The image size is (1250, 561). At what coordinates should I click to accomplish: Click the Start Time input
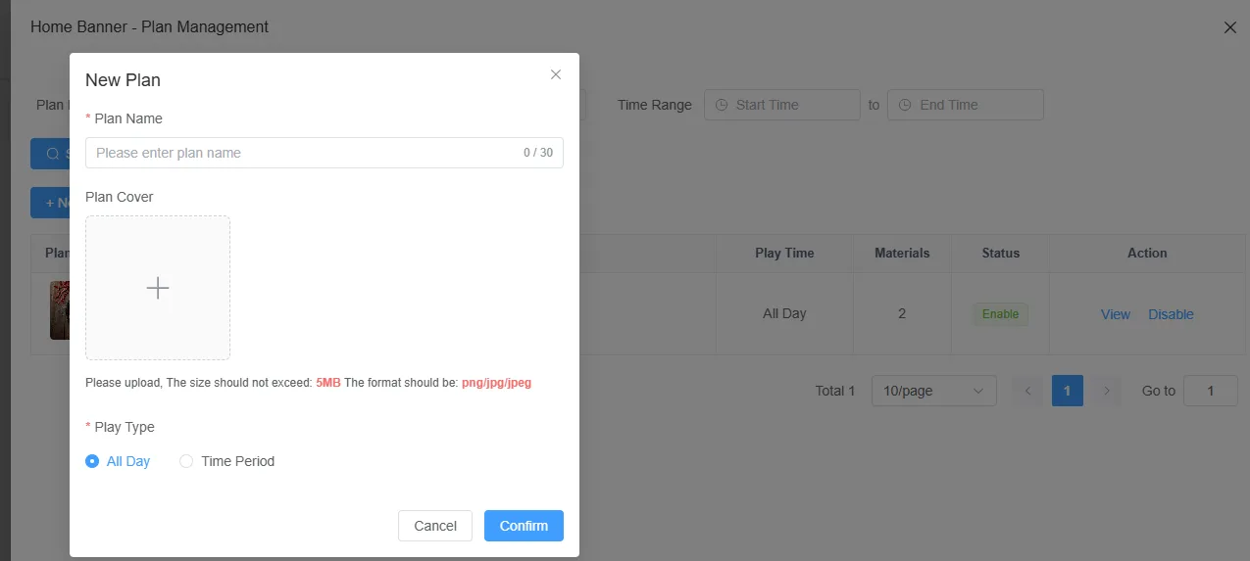782,105
